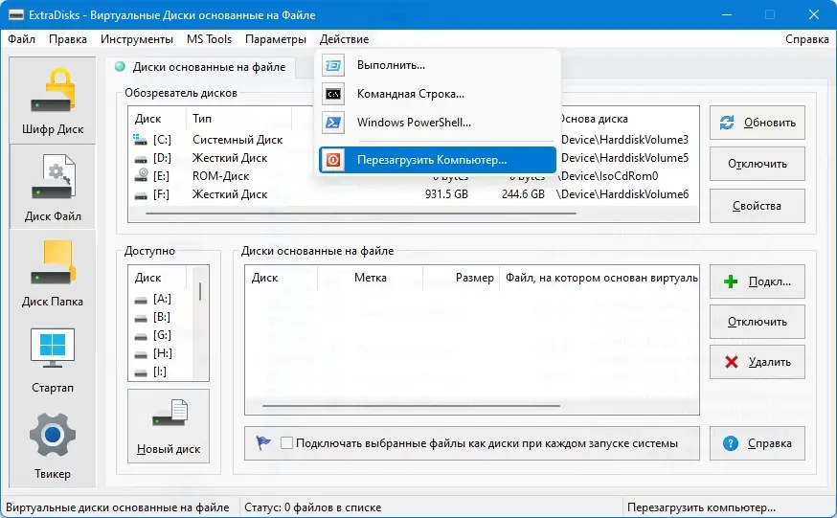Click the ExtraDisks title bar app icon
Image resolution: width=837 pixels, height=518 pixels.
click(16, 15)
